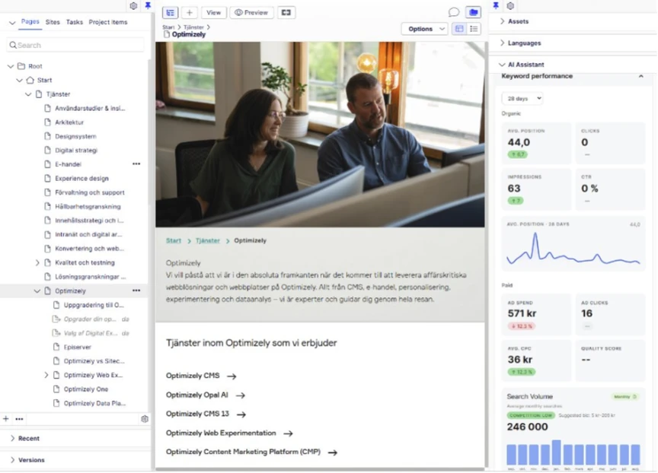Click arrow next to Optimizely Opal AI
The image size is (658, 473).
[241, 395]
